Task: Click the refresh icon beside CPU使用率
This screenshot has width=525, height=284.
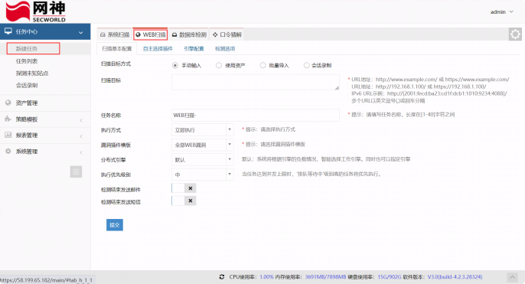Action: click(x=222, y=277)
